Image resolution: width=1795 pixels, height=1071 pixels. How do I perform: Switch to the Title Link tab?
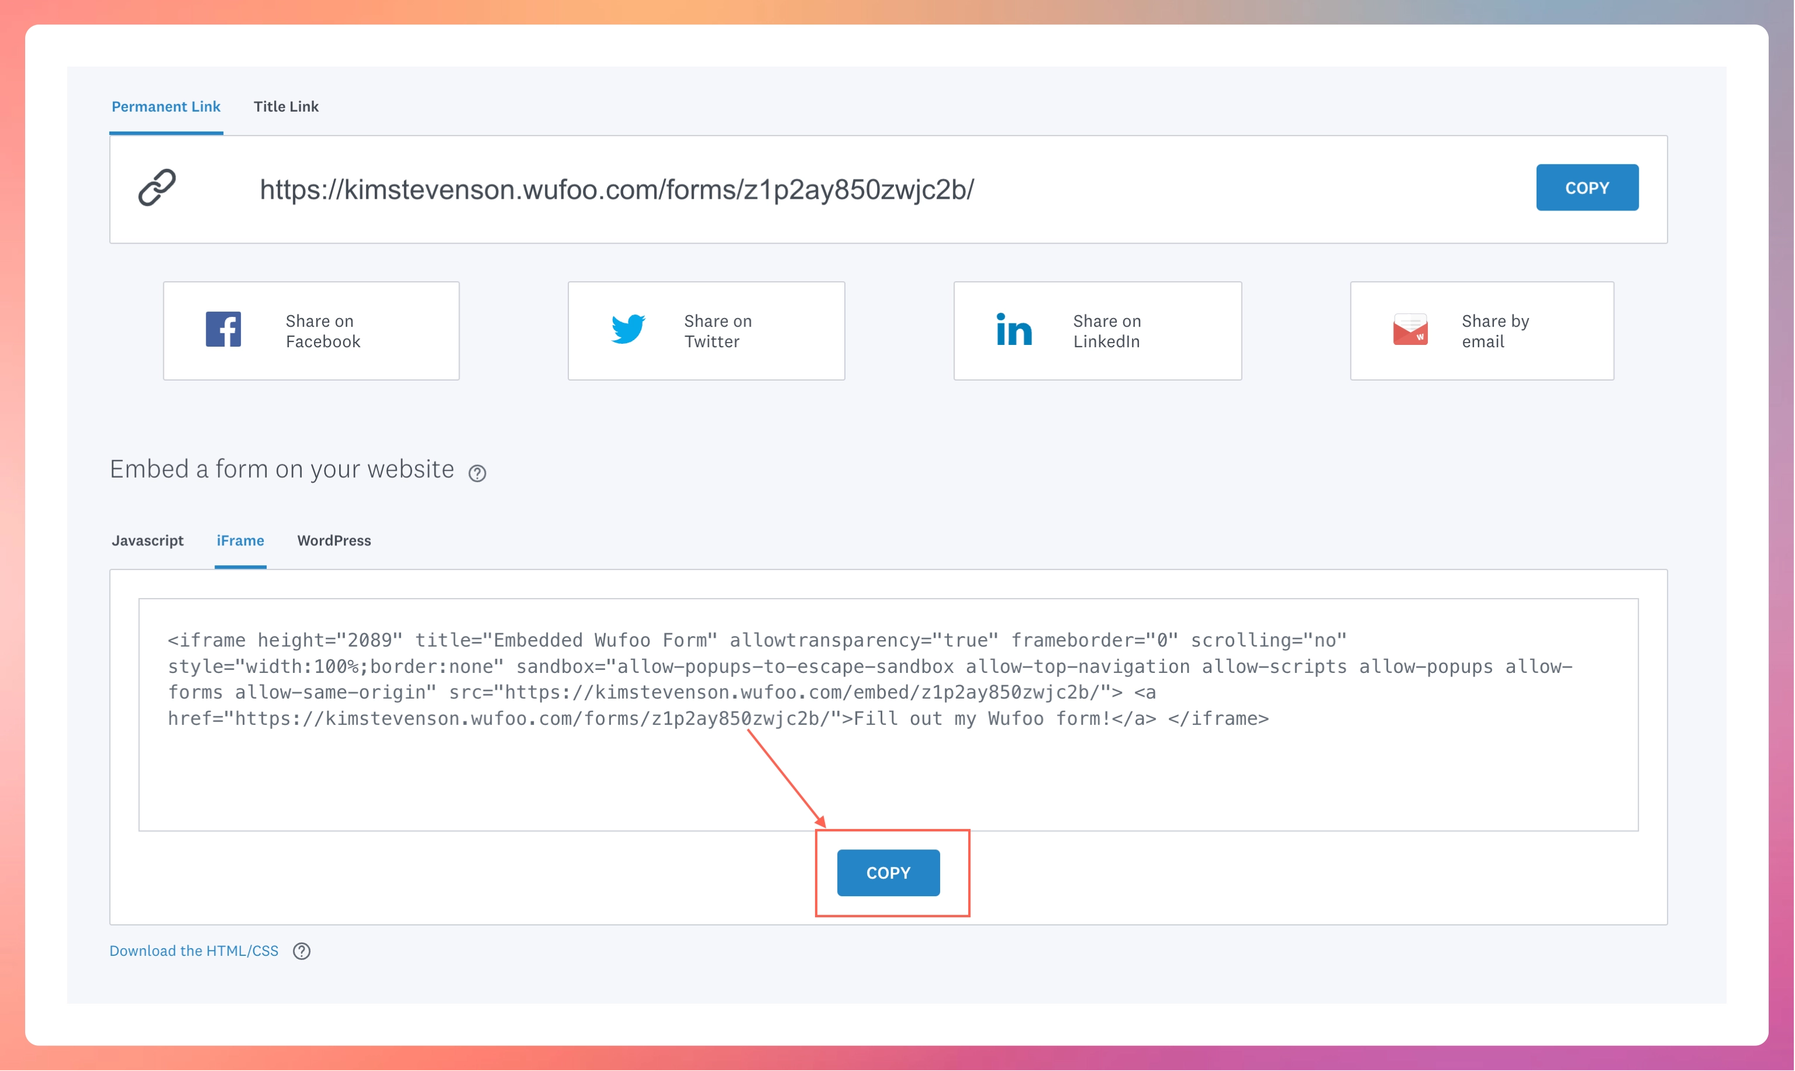(286, 107)
